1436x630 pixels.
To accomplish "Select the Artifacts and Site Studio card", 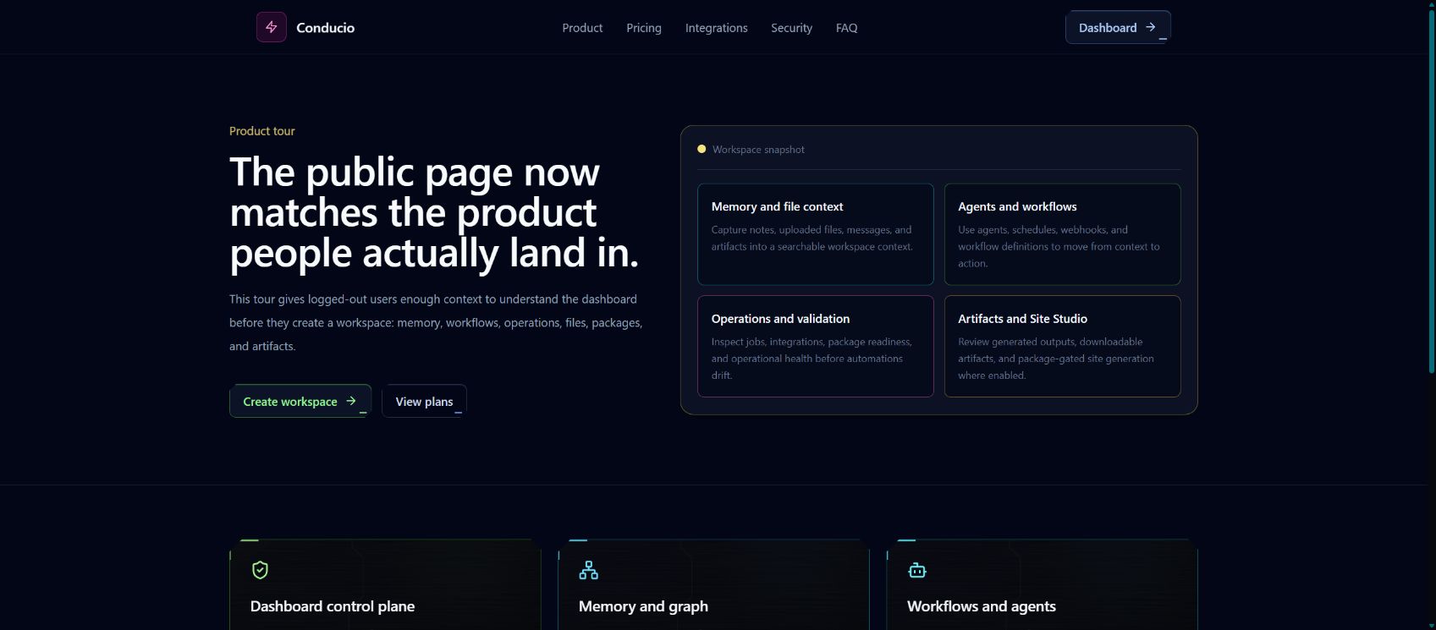I will [1062, 346].
